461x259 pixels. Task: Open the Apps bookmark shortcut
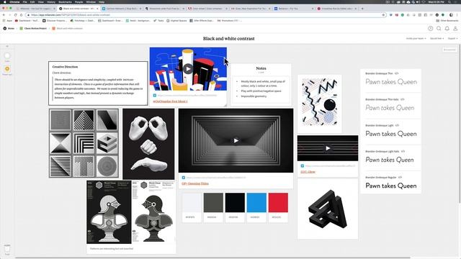(x=8, y=21)
